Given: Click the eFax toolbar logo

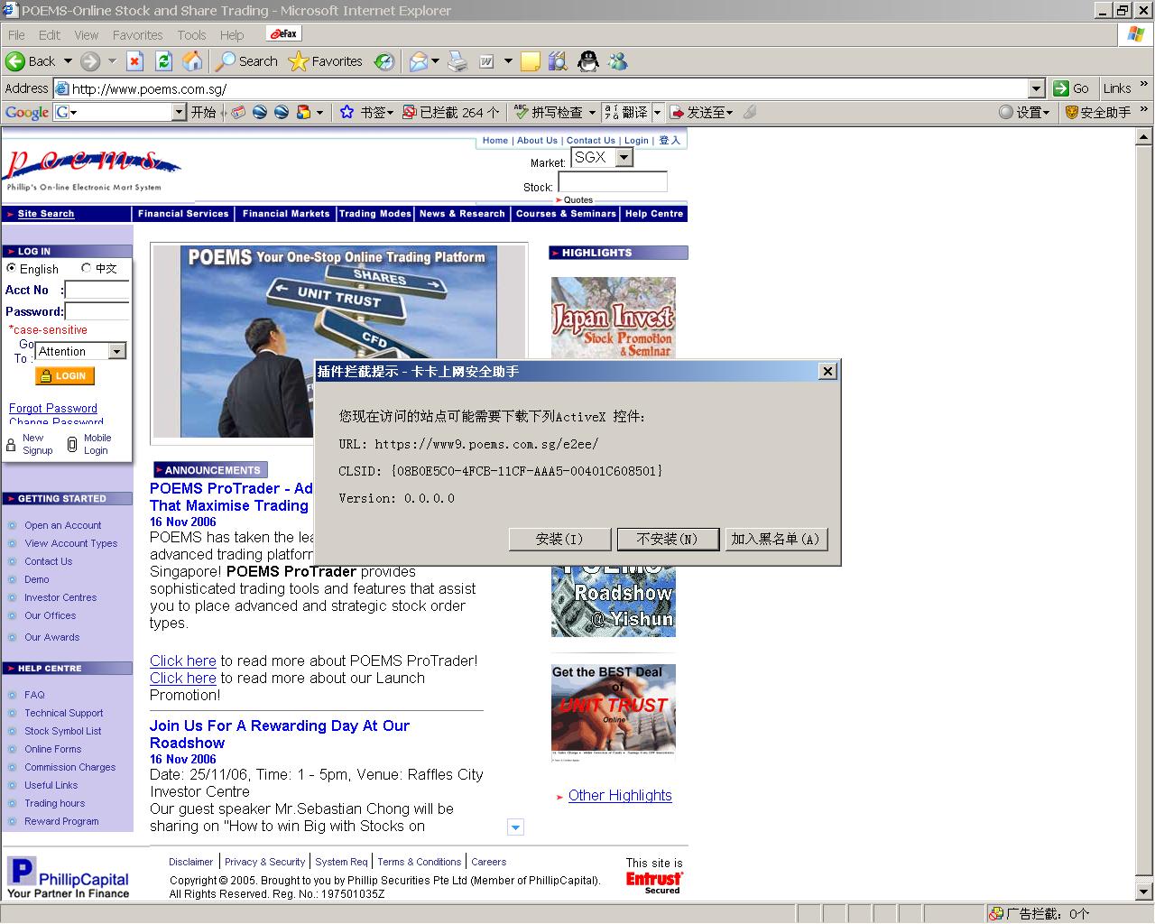Looking at the screenshot, I should click(284, 34).
